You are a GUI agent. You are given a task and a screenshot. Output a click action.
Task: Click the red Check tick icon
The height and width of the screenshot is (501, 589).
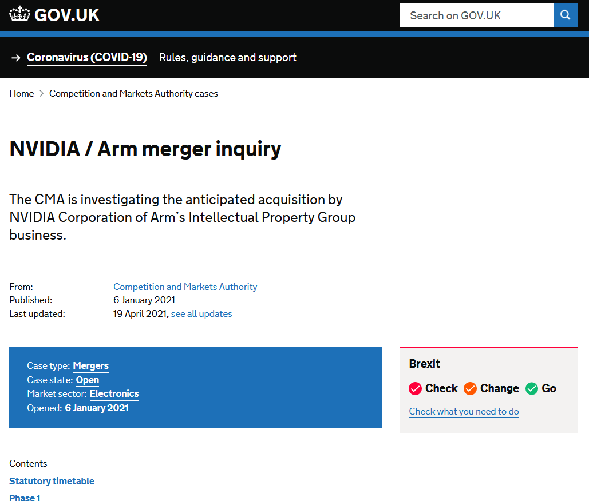(415, 389)
